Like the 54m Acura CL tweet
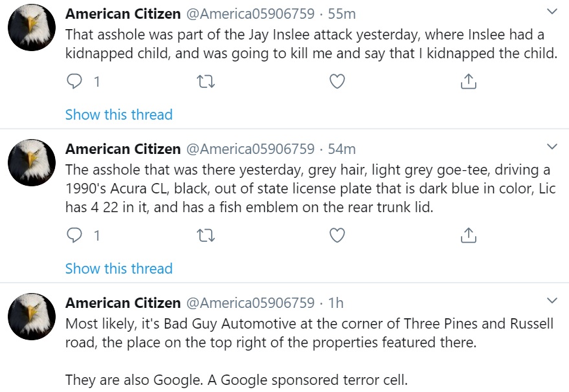The height and width of the screenshot is (392, 569). pos(337,235)
